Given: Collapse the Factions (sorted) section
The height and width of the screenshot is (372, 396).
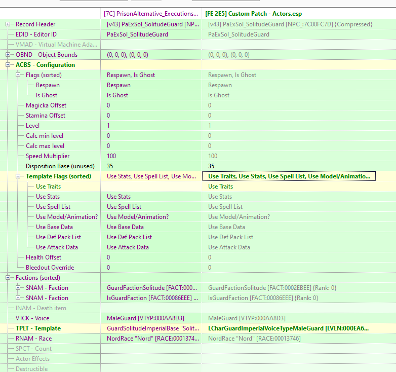Looking at the screenshot, I should [x=8, y=278].
